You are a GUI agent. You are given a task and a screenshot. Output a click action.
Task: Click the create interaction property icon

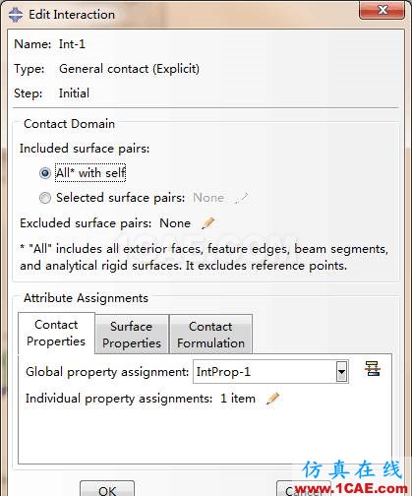click(373, 369)
